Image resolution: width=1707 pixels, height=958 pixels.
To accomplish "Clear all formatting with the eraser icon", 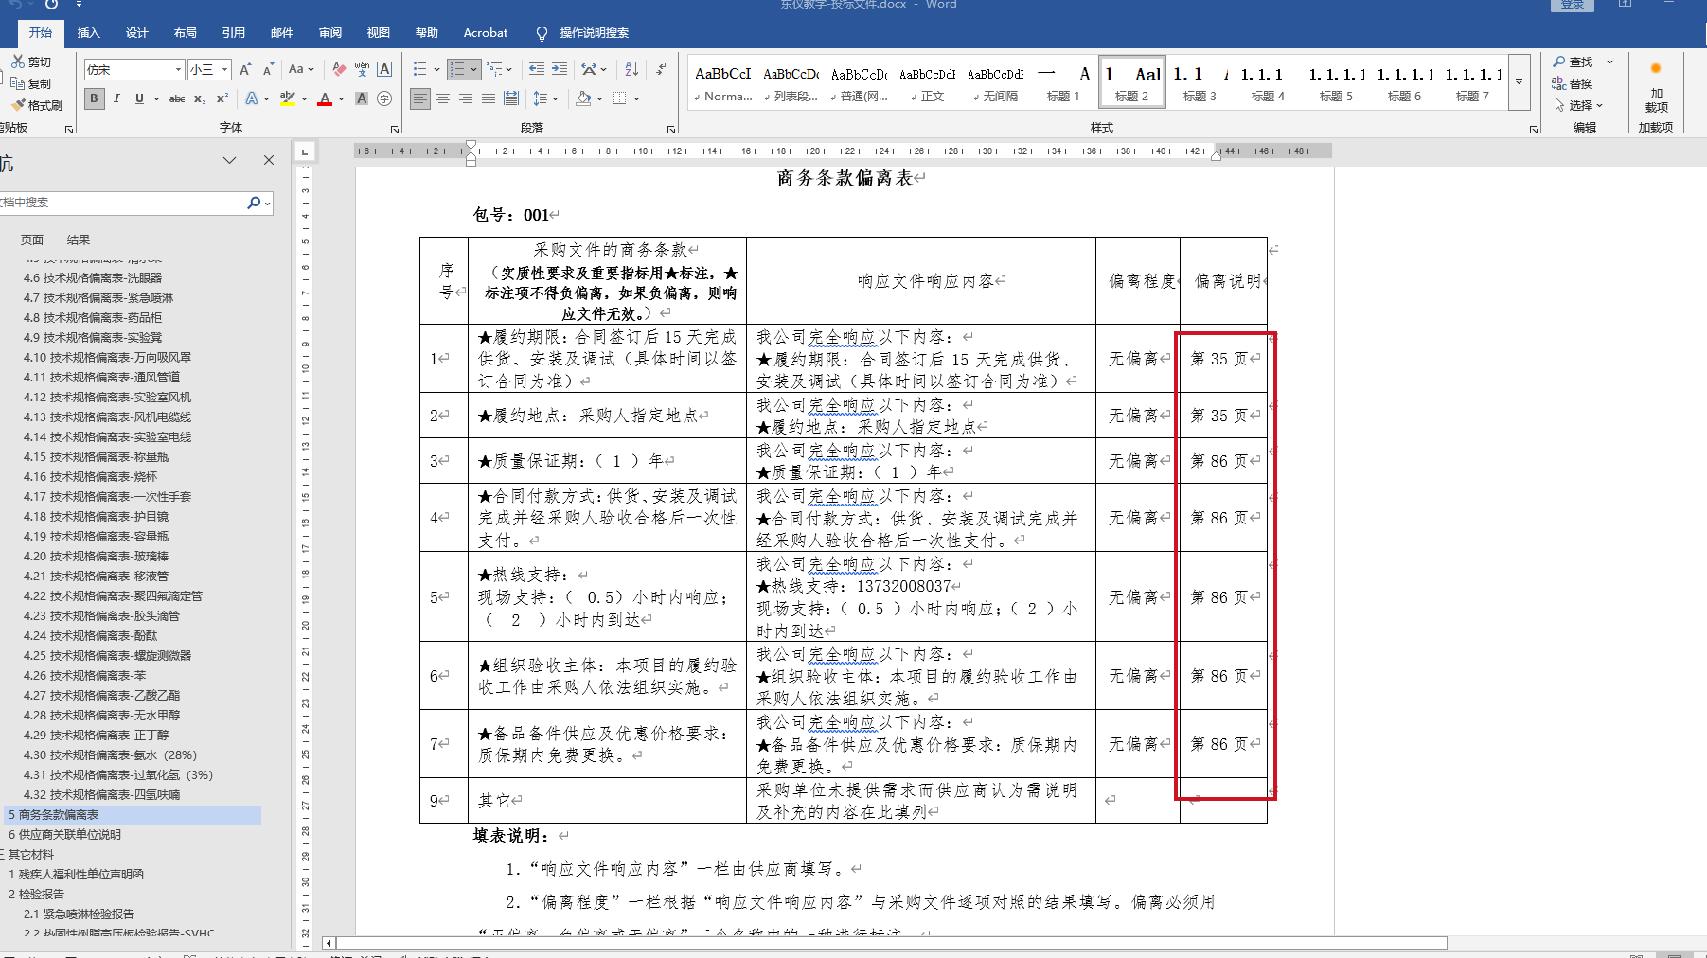I will coord(339,69).
